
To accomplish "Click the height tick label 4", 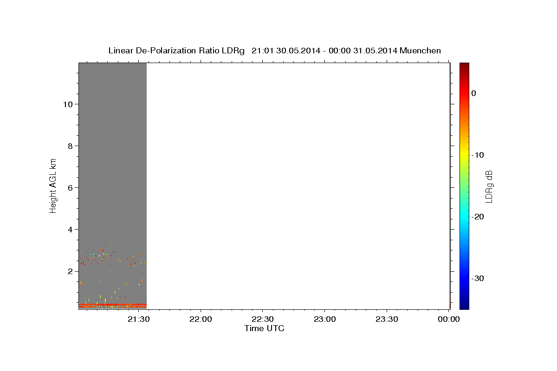I will click(x=69, y=230).
